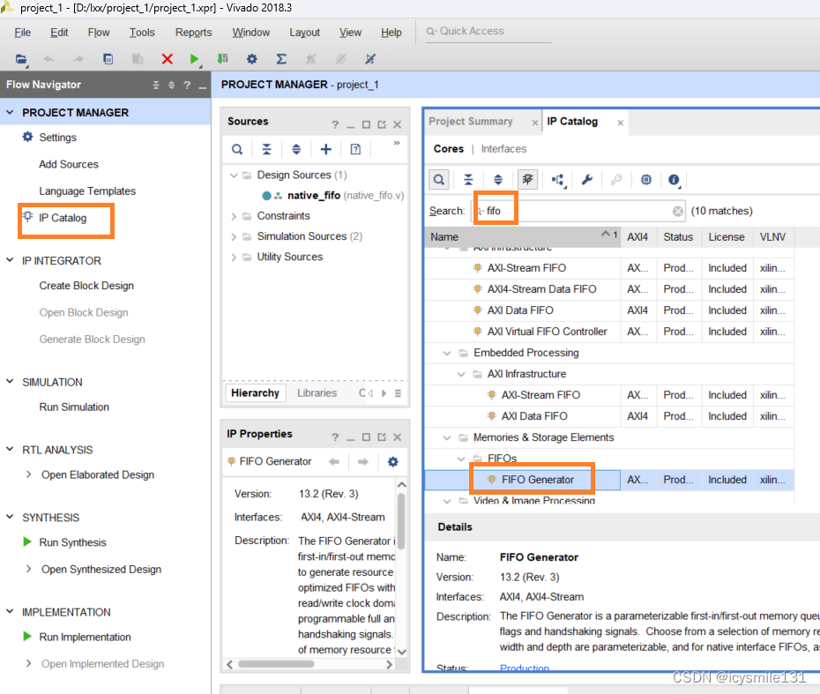The width and height of the screenshot is (820, 694).
Task: Click the back arrow in IP Properties
Action: click(x=333, y=462)
